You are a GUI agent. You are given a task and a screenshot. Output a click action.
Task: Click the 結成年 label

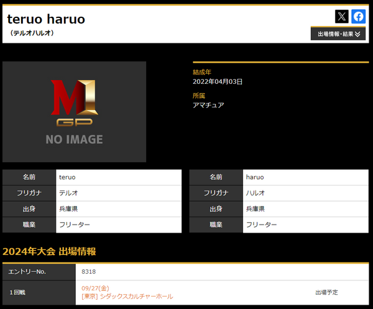click(202, 72)
